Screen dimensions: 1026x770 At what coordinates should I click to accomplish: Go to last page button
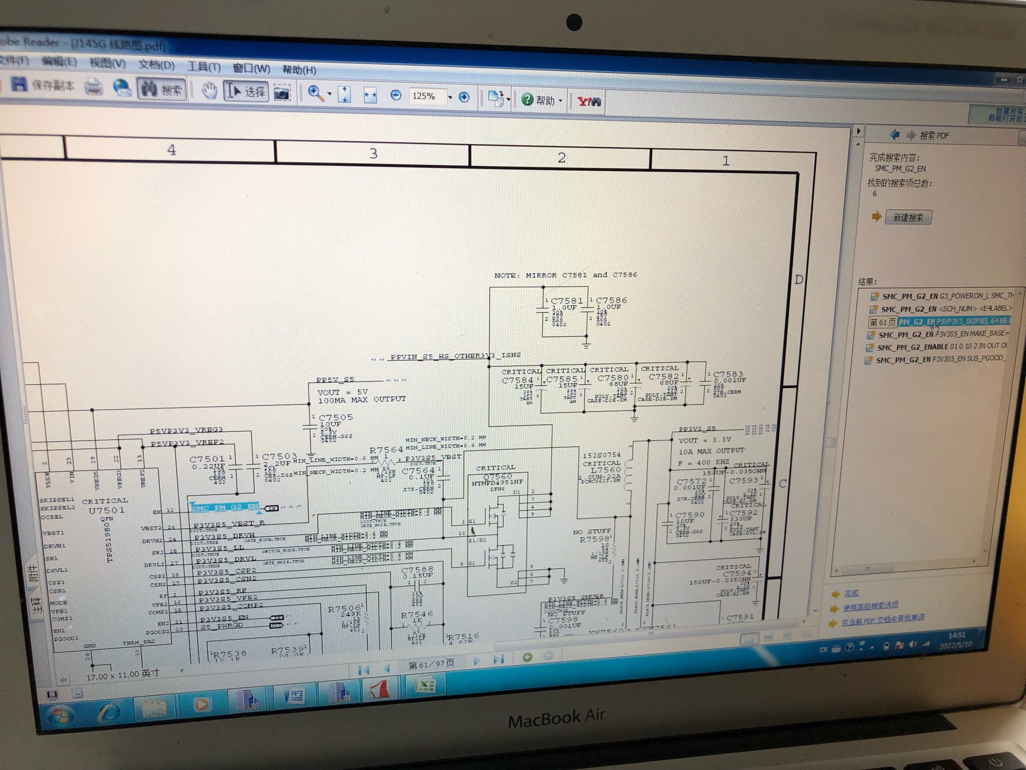pyautogui.click(x=498, y=659)
